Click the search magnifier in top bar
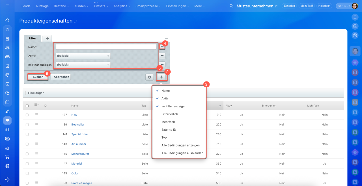362x186 pixels. pyautogui.click(x=231, y=6)
